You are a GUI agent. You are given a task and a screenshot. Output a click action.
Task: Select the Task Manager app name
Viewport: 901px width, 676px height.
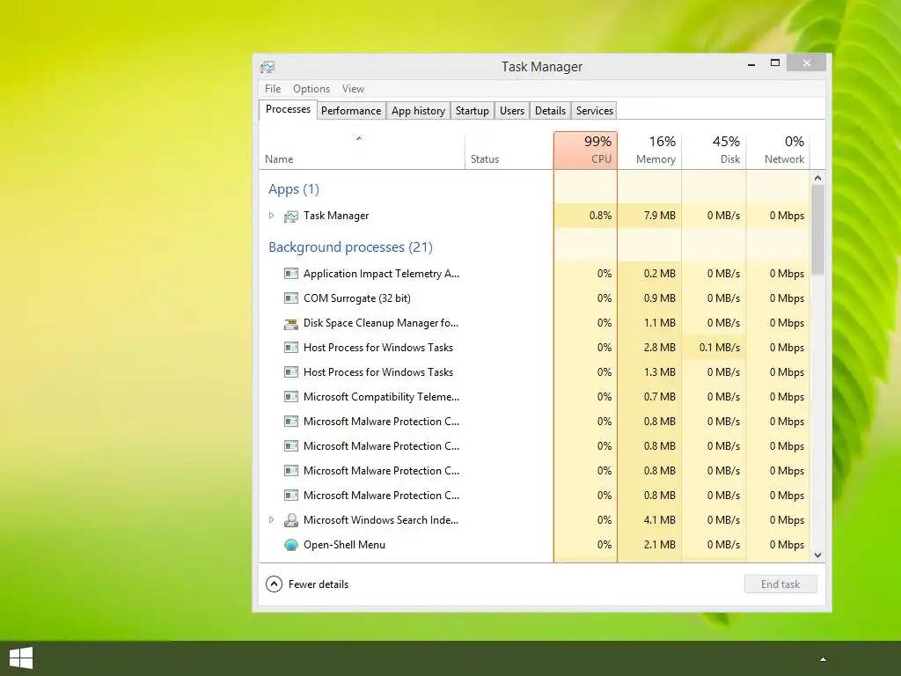click(336, 216)
